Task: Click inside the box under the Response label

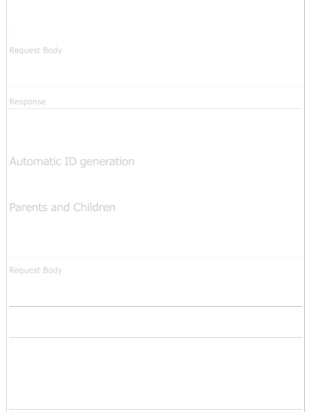Action: pos(155,129)
